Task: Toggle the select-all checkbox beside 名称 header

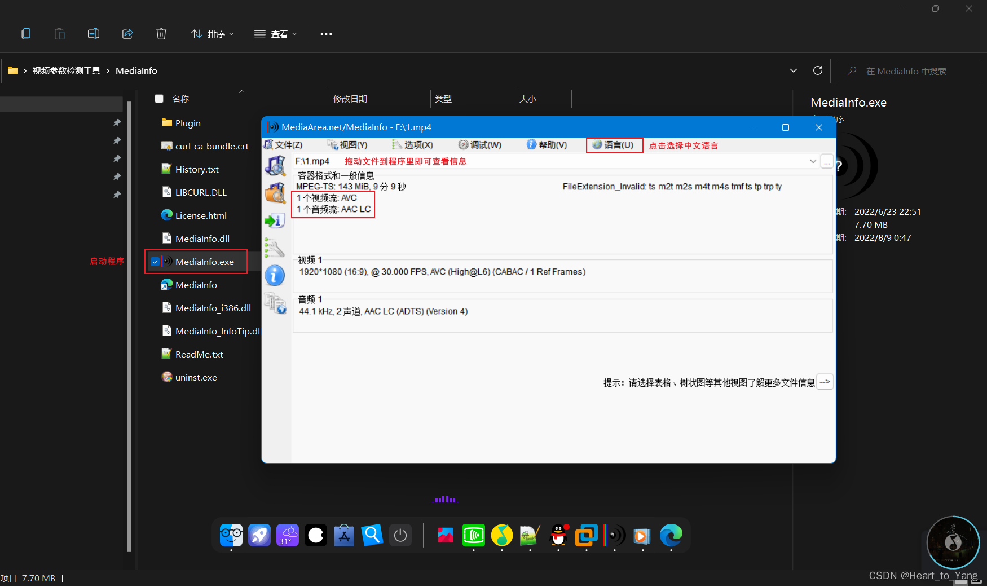Action: coord(159,99)
